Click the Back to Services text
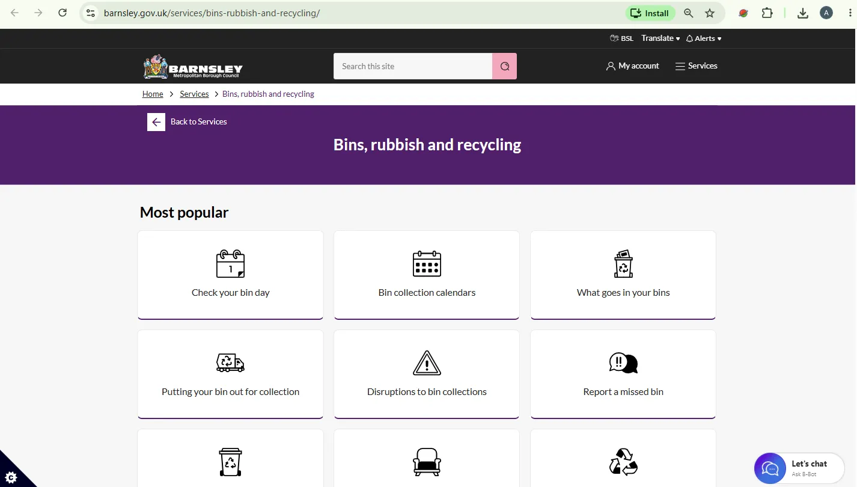The height and width of the screenshot is (487, 857). tap(199, 121)
